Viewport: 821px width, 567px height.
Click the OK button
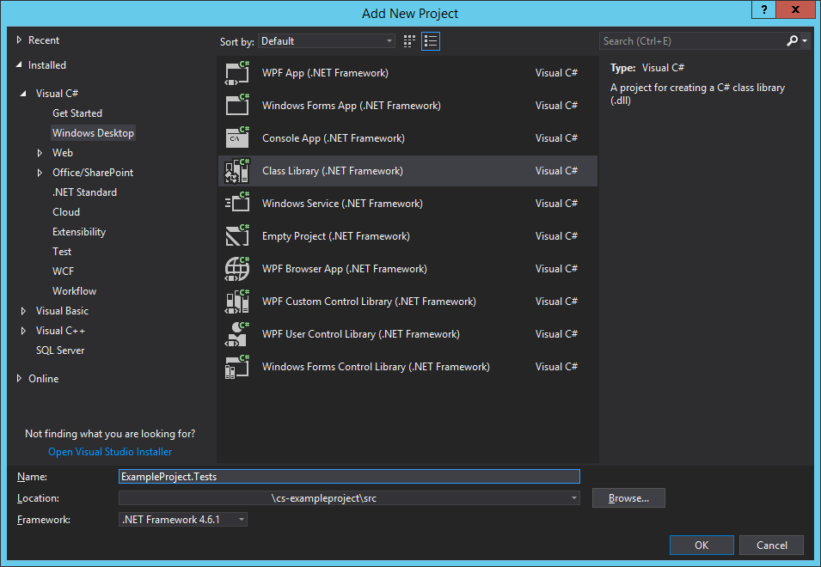[x=702, y=546]
